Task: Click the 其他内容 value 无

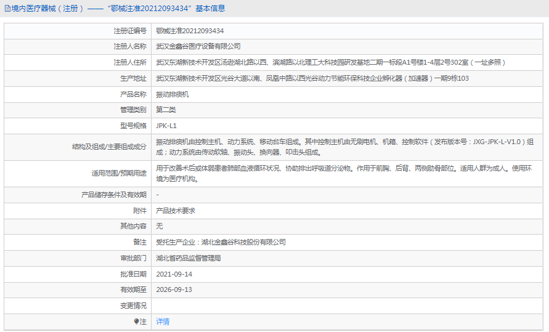Action: 160,226
